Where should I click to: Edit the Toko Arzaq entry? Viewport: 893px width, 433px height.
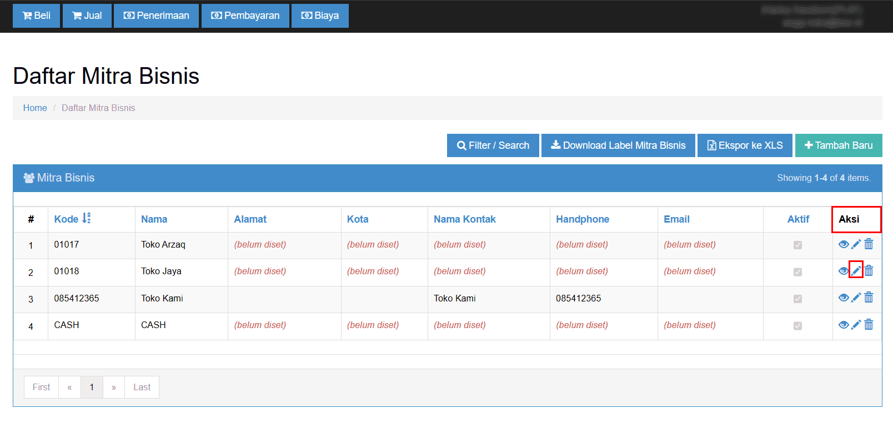(856, 244)
